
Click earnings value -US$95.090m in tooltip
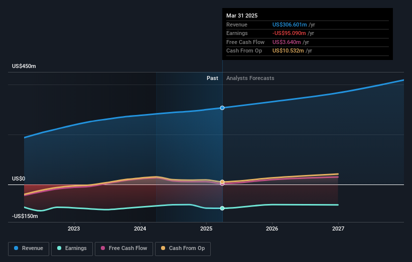tap(289, 33)
